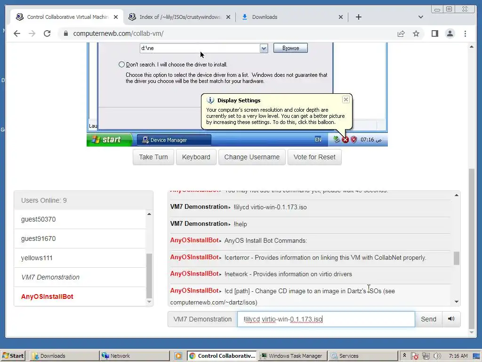Click the chat scrollbar down arrow
The width and height of the screenshot is (482, 362).
457,302
